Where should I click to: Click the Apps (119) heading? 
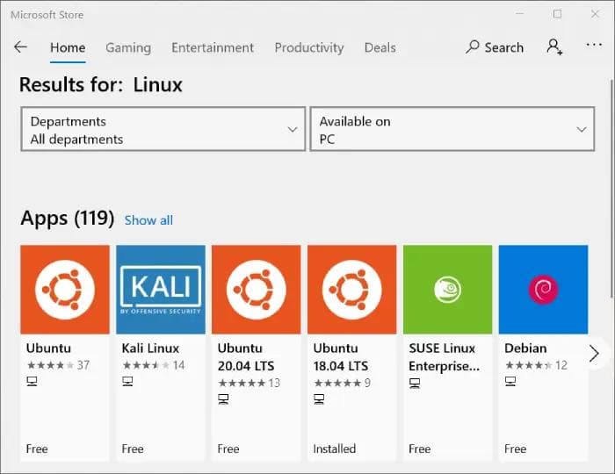(68, 218)
